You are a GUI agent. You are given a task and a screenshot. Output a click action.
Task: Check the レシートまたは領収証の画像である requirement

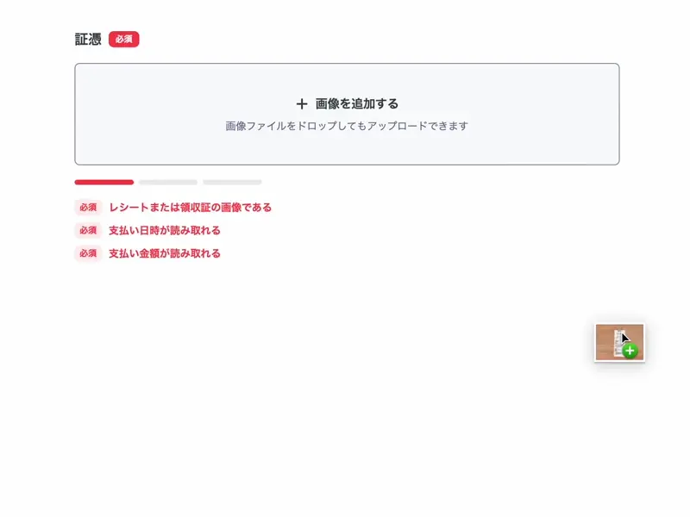coord(190,207)
